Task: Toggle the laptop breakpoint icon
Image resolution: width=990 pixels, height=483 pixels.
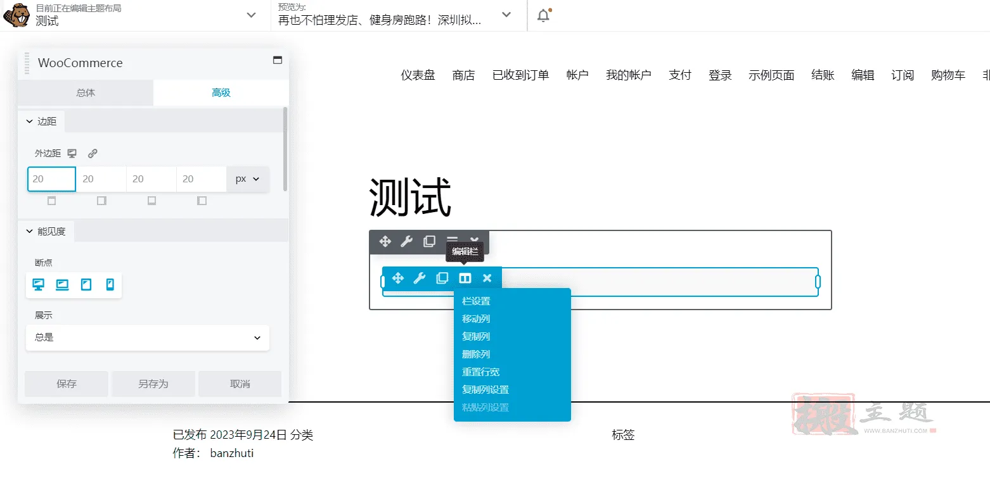Action: 62,285
